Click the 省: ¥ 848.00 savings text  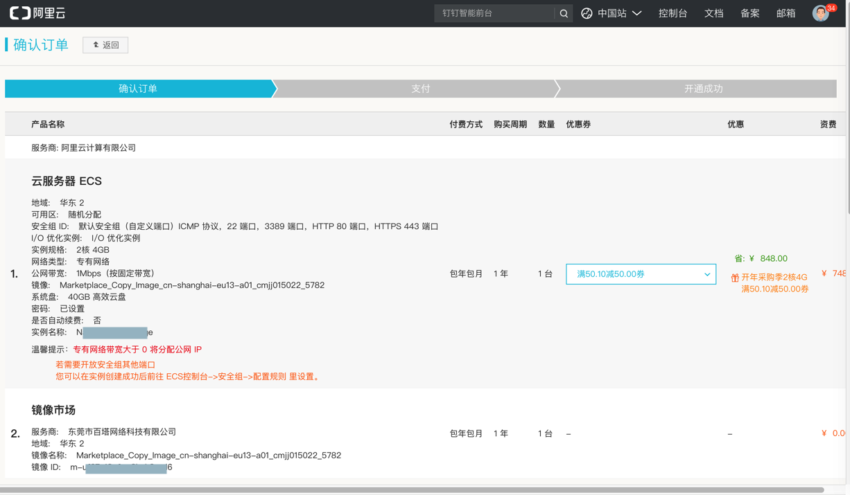(x=761, y=258)
